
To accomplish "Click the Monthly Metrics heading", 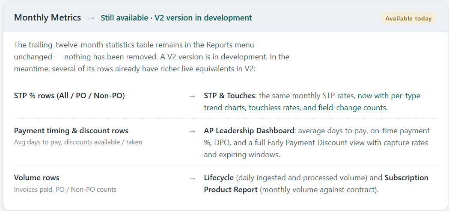I will 47,18.
